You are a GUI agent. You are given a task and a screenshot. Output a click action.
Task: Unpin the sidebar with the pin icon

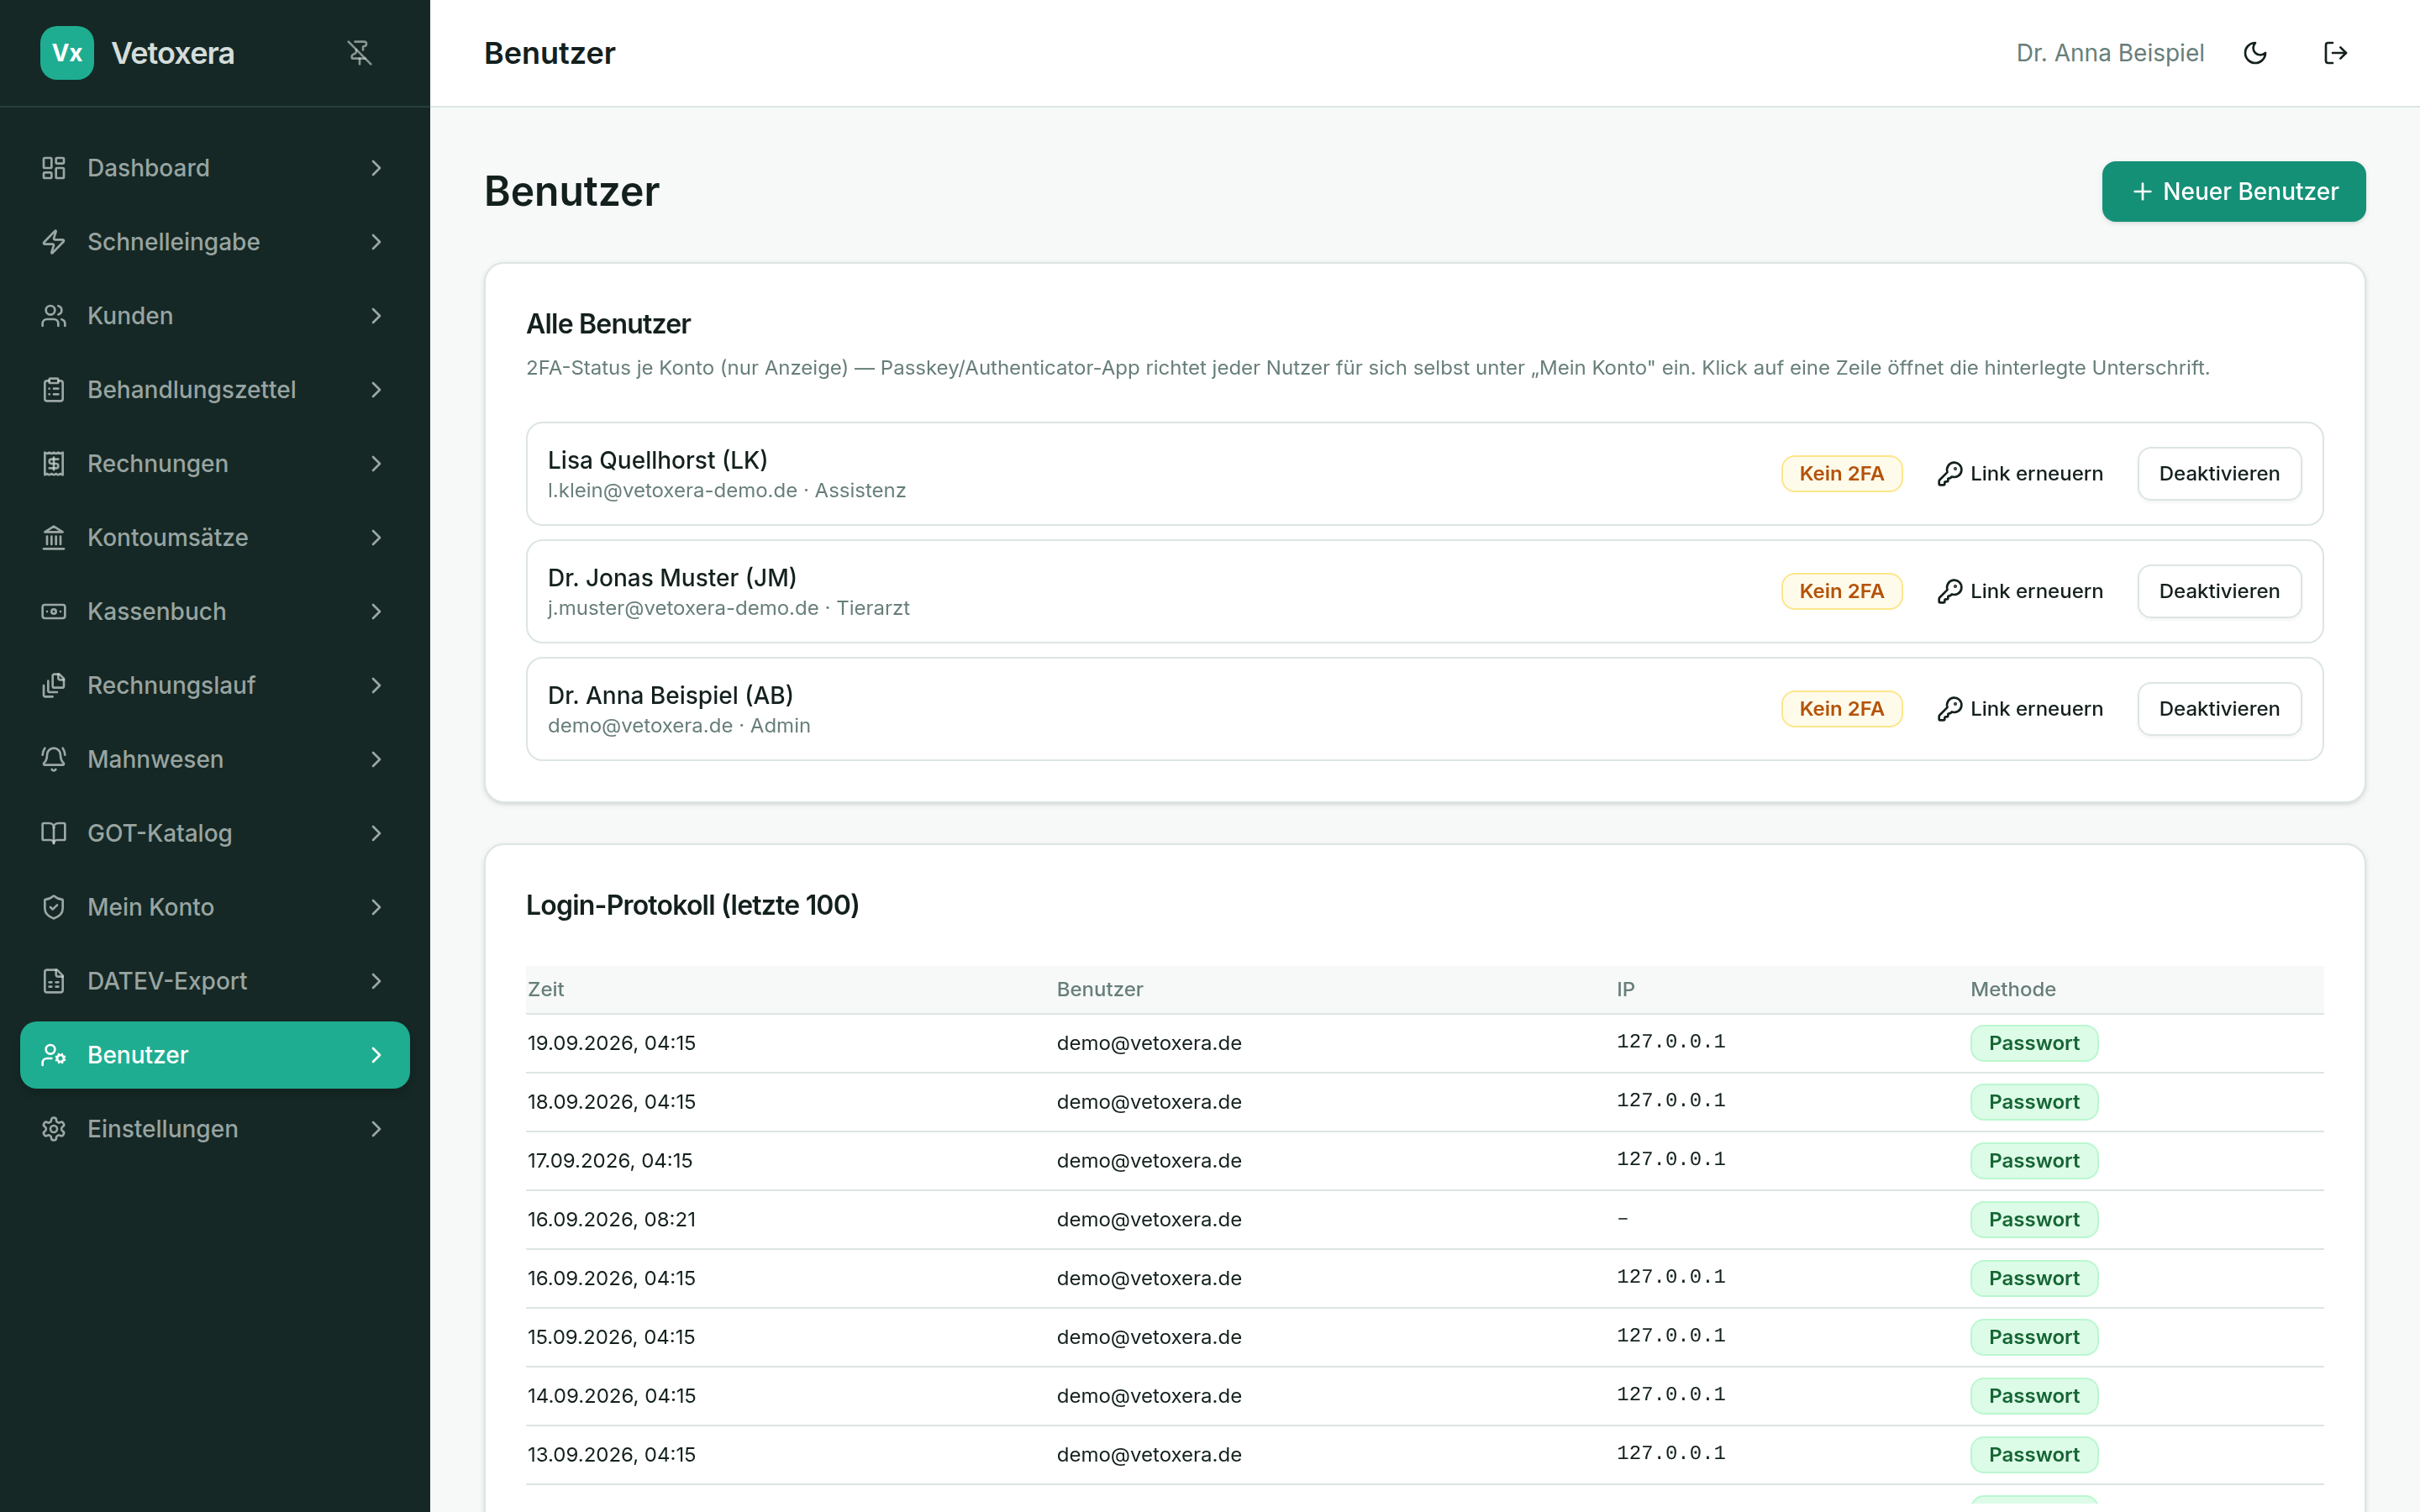360,53
